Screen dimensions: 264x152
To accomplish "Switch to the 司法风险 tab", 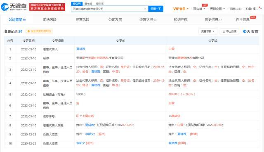I will [49, 19].
